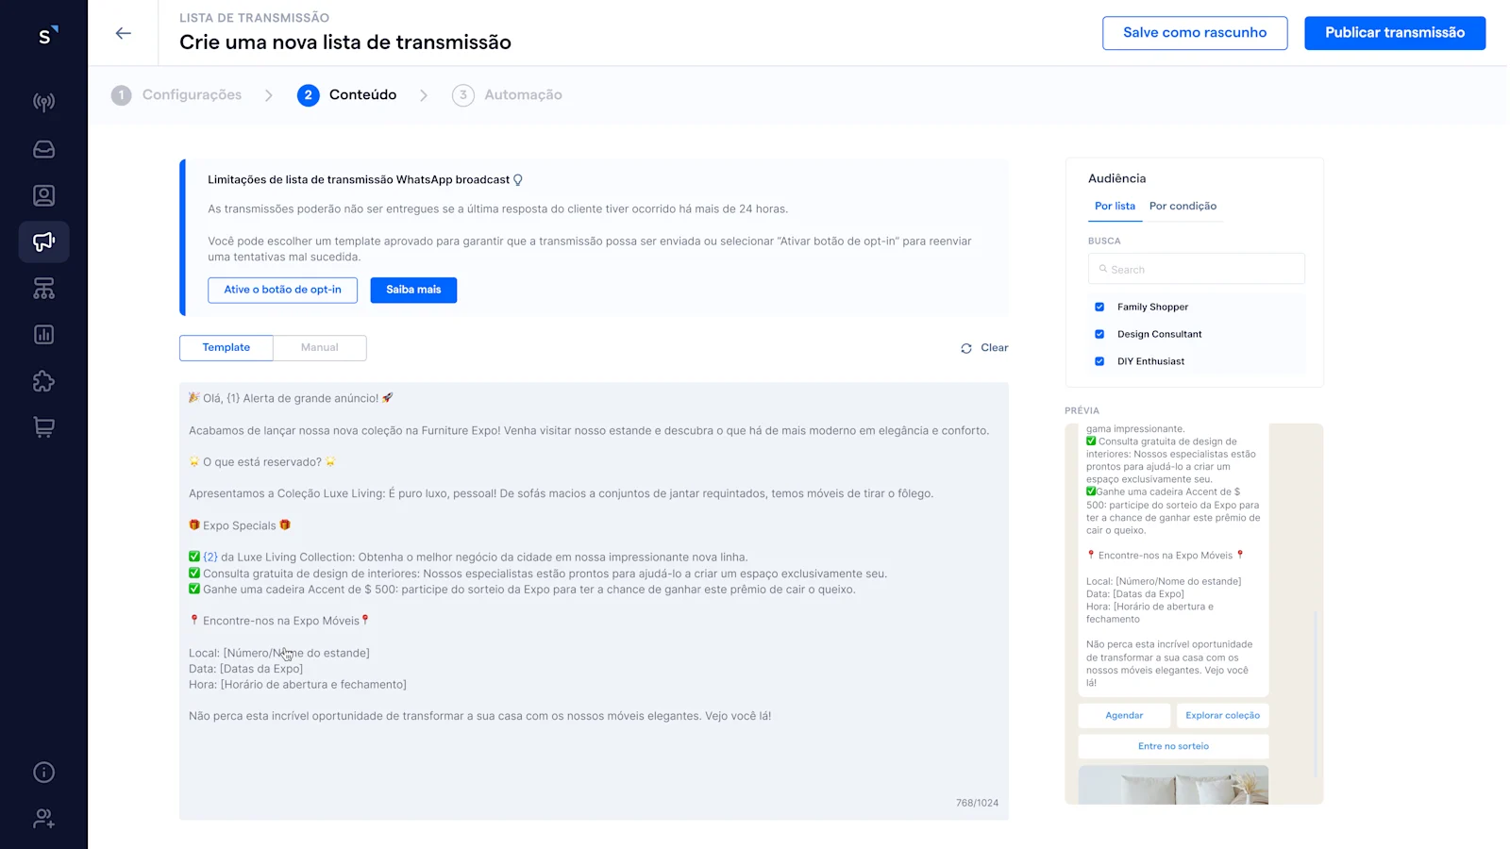Open the shopping cart icon in sidebar
Viewport: 1510px width, 849px height.
pyautogui.click(x=43, y=427)
